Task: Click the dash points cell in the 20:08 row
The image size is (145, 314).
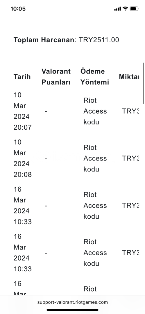Action: pyautogui.click(x=46, y=159)
